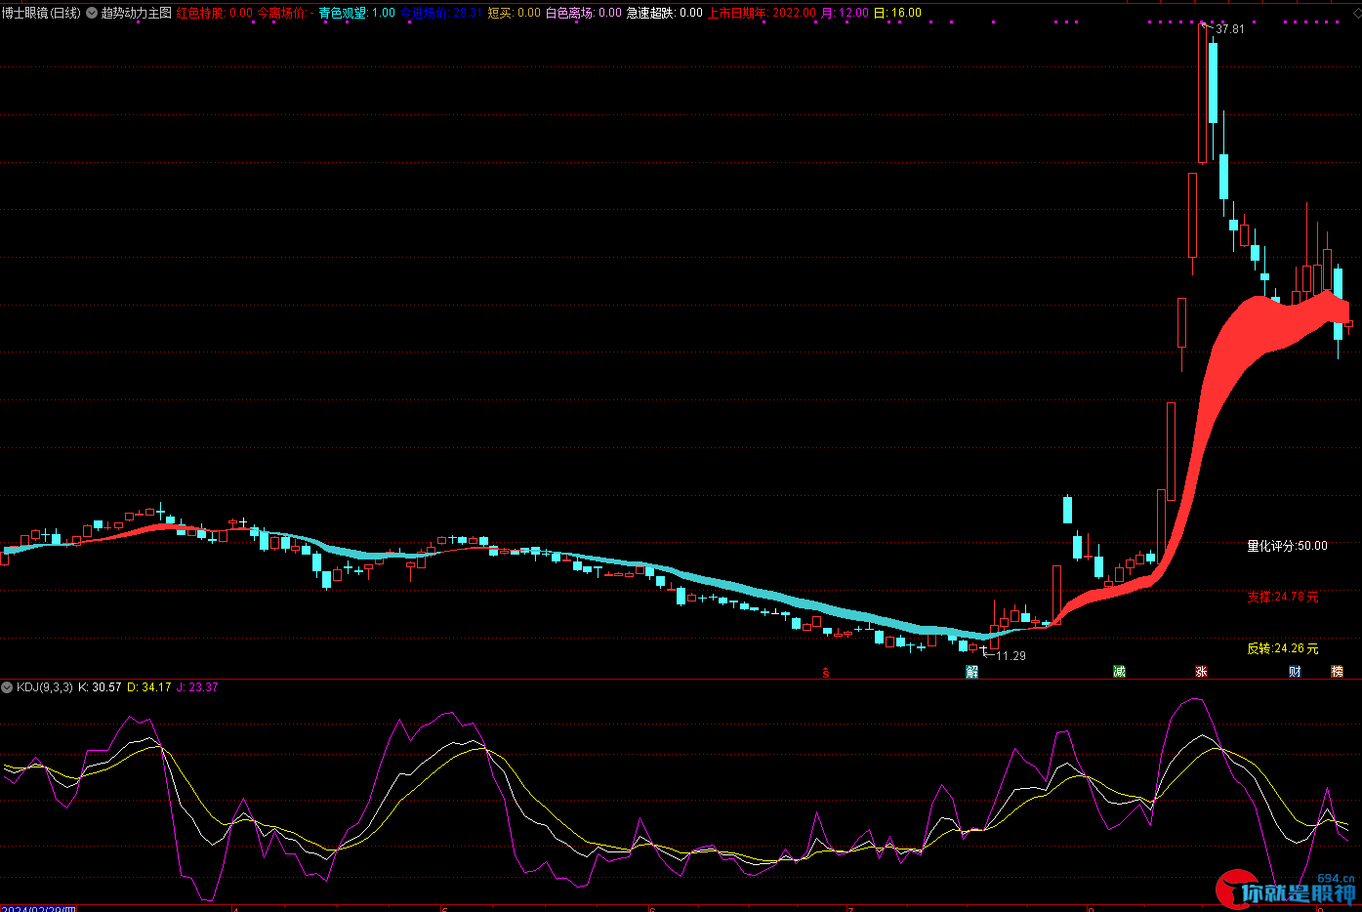1362x912 pixels.
Task: Click the 红色持股: 0.00 value
Action: click(215, 13)
